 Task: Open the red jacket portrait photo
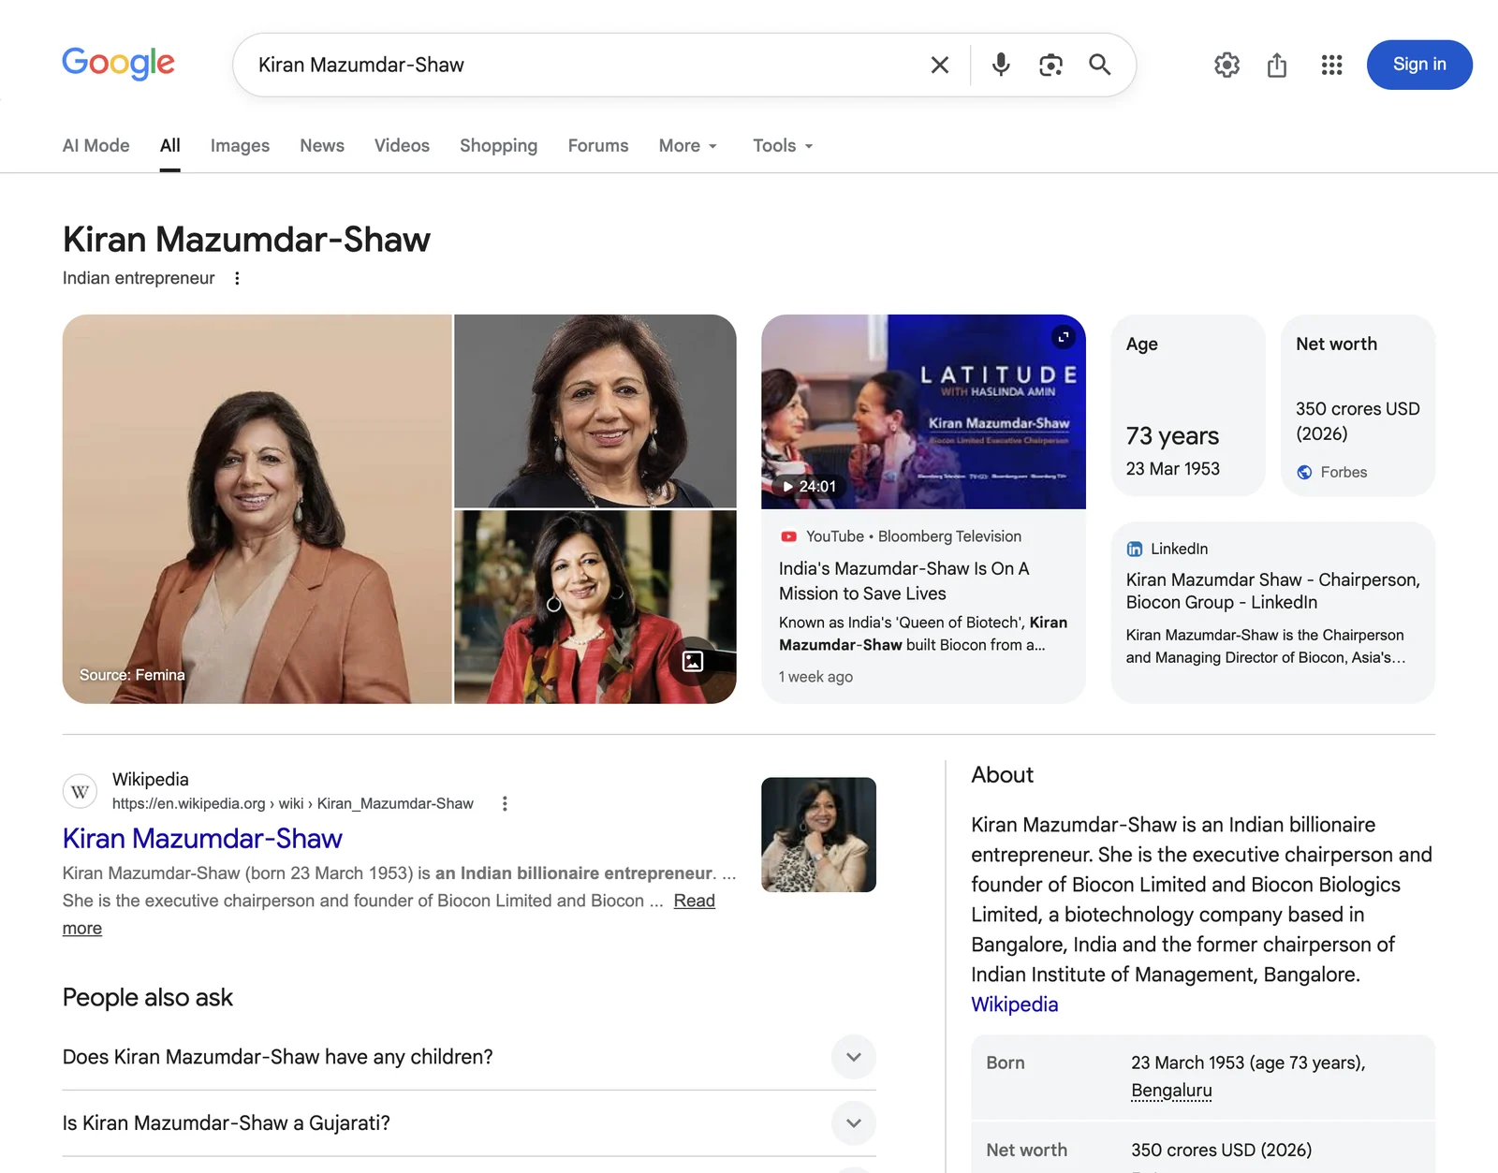click(x=595, y=607)
